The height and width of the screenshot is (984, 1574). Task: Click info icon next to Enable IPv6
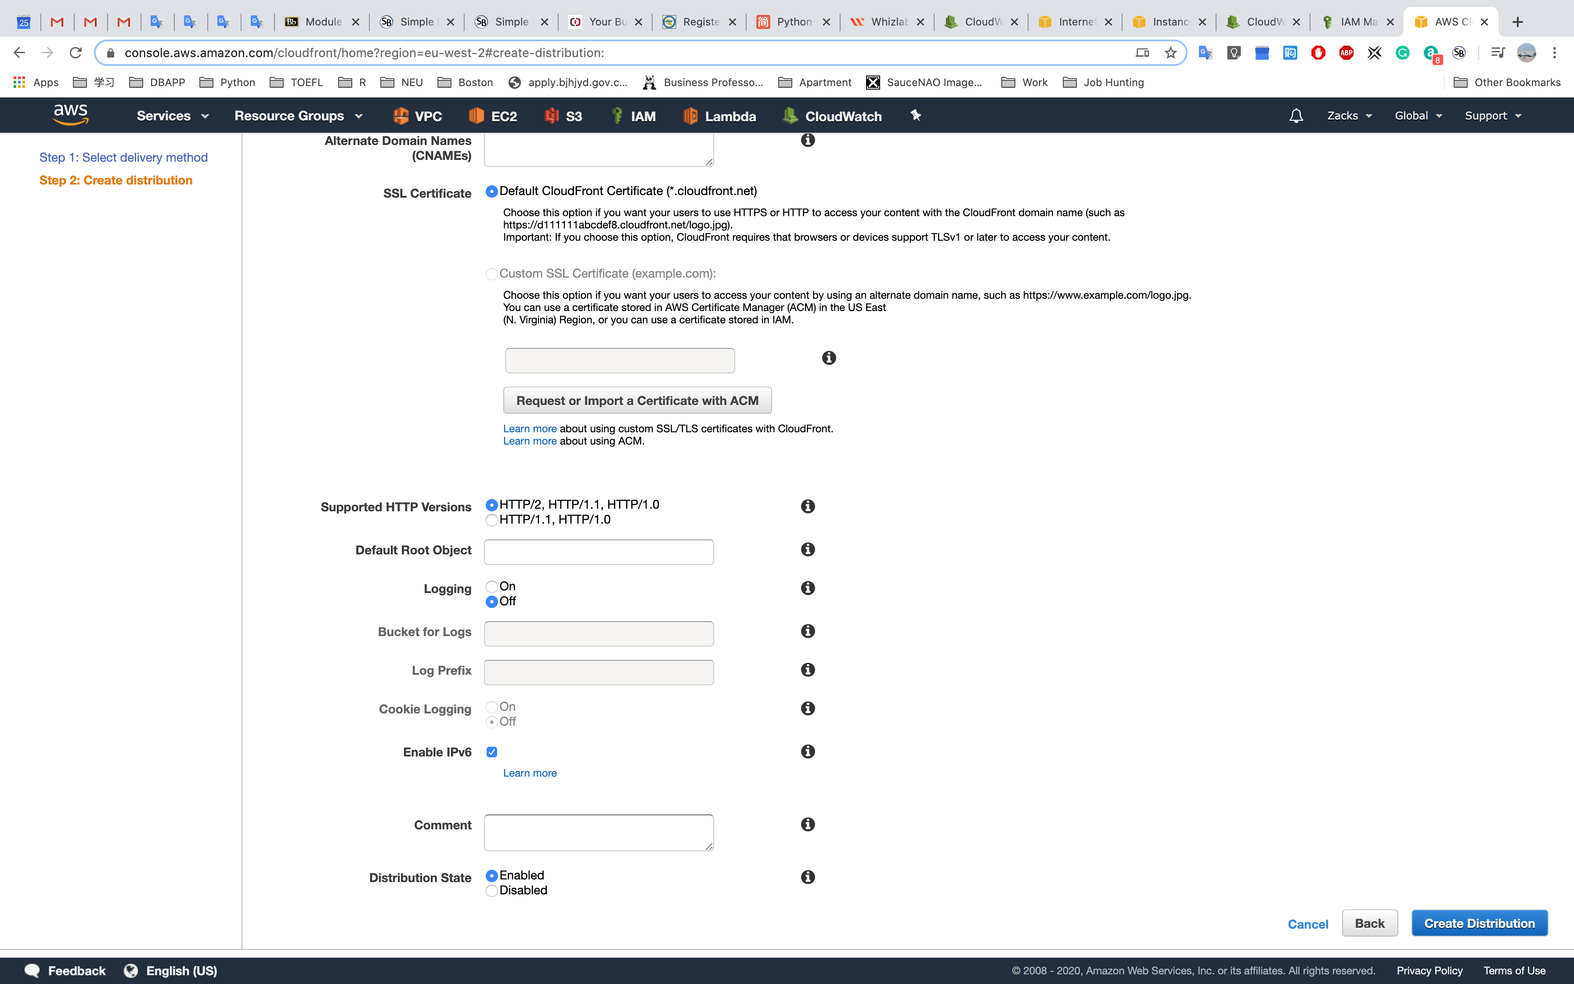click(x=808, y=751)
